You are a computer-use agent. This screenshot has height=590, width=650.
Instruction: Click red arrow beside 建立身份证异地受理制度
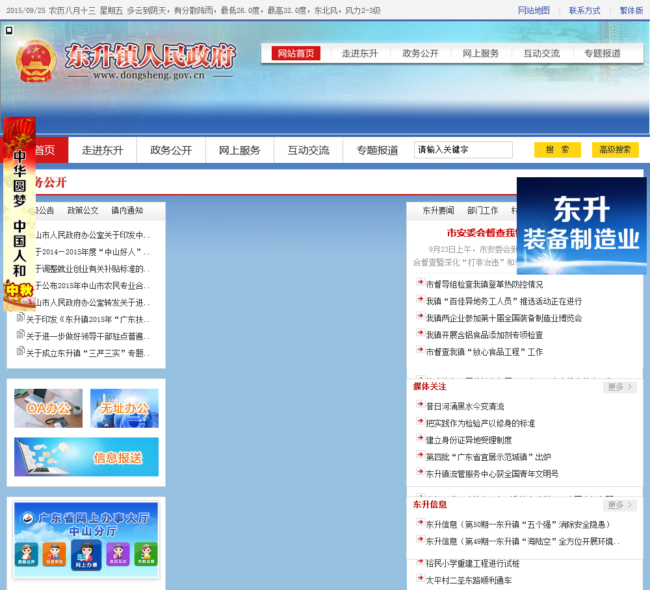[x=421, y=438]
